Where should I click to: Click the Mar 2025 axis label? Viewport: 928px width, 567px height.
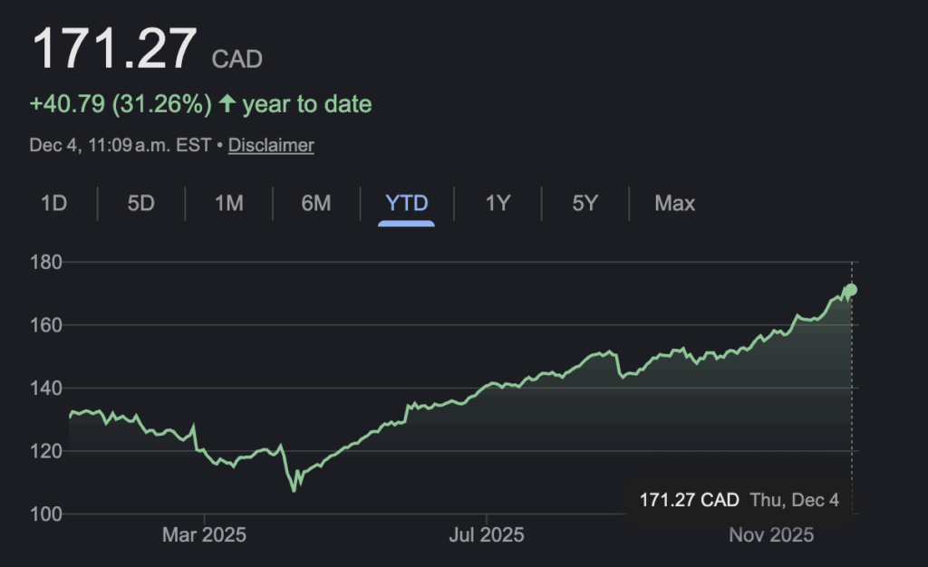point(204,535)
